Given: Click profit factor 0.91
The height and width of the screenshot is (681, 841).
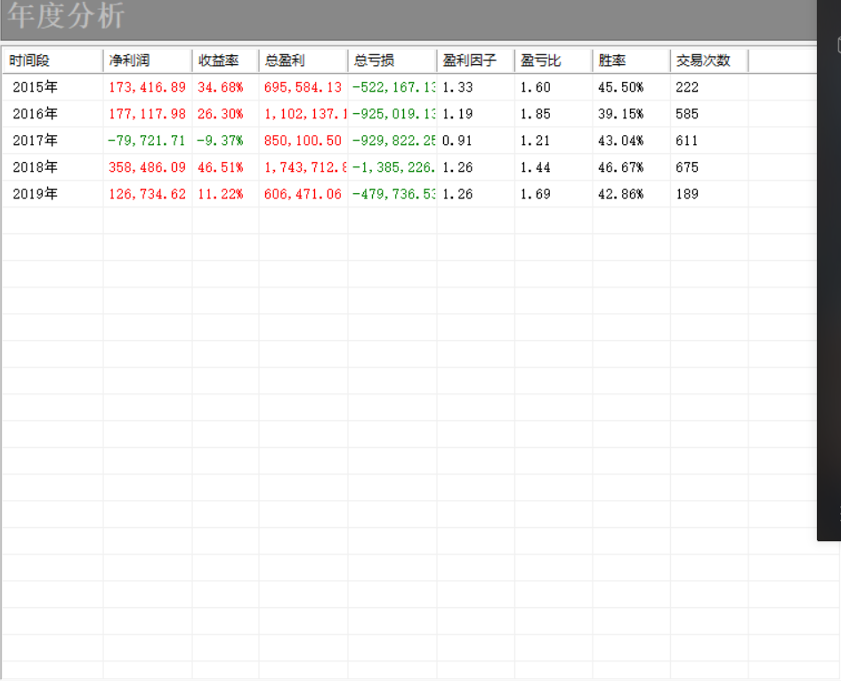Looking at the screenshot, I should (x=457, y=141).
